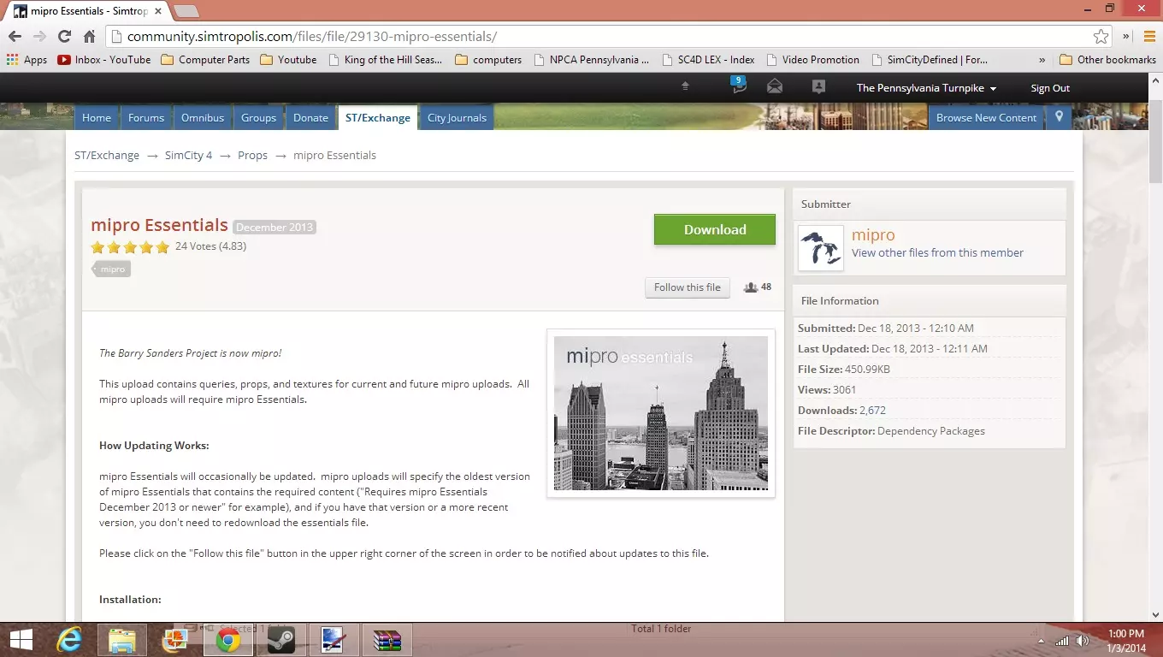1163x657 pixels.
Task: Click Browse New Content button
Action: point(986,118)
